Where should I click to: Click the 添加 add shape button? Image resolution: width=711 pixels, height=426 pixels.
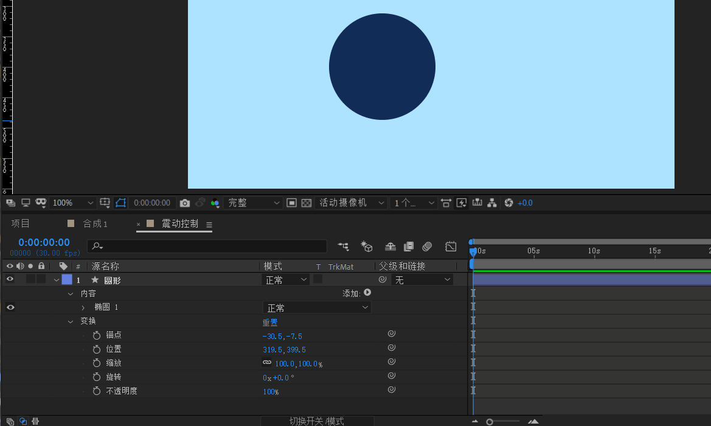[367, 293]
